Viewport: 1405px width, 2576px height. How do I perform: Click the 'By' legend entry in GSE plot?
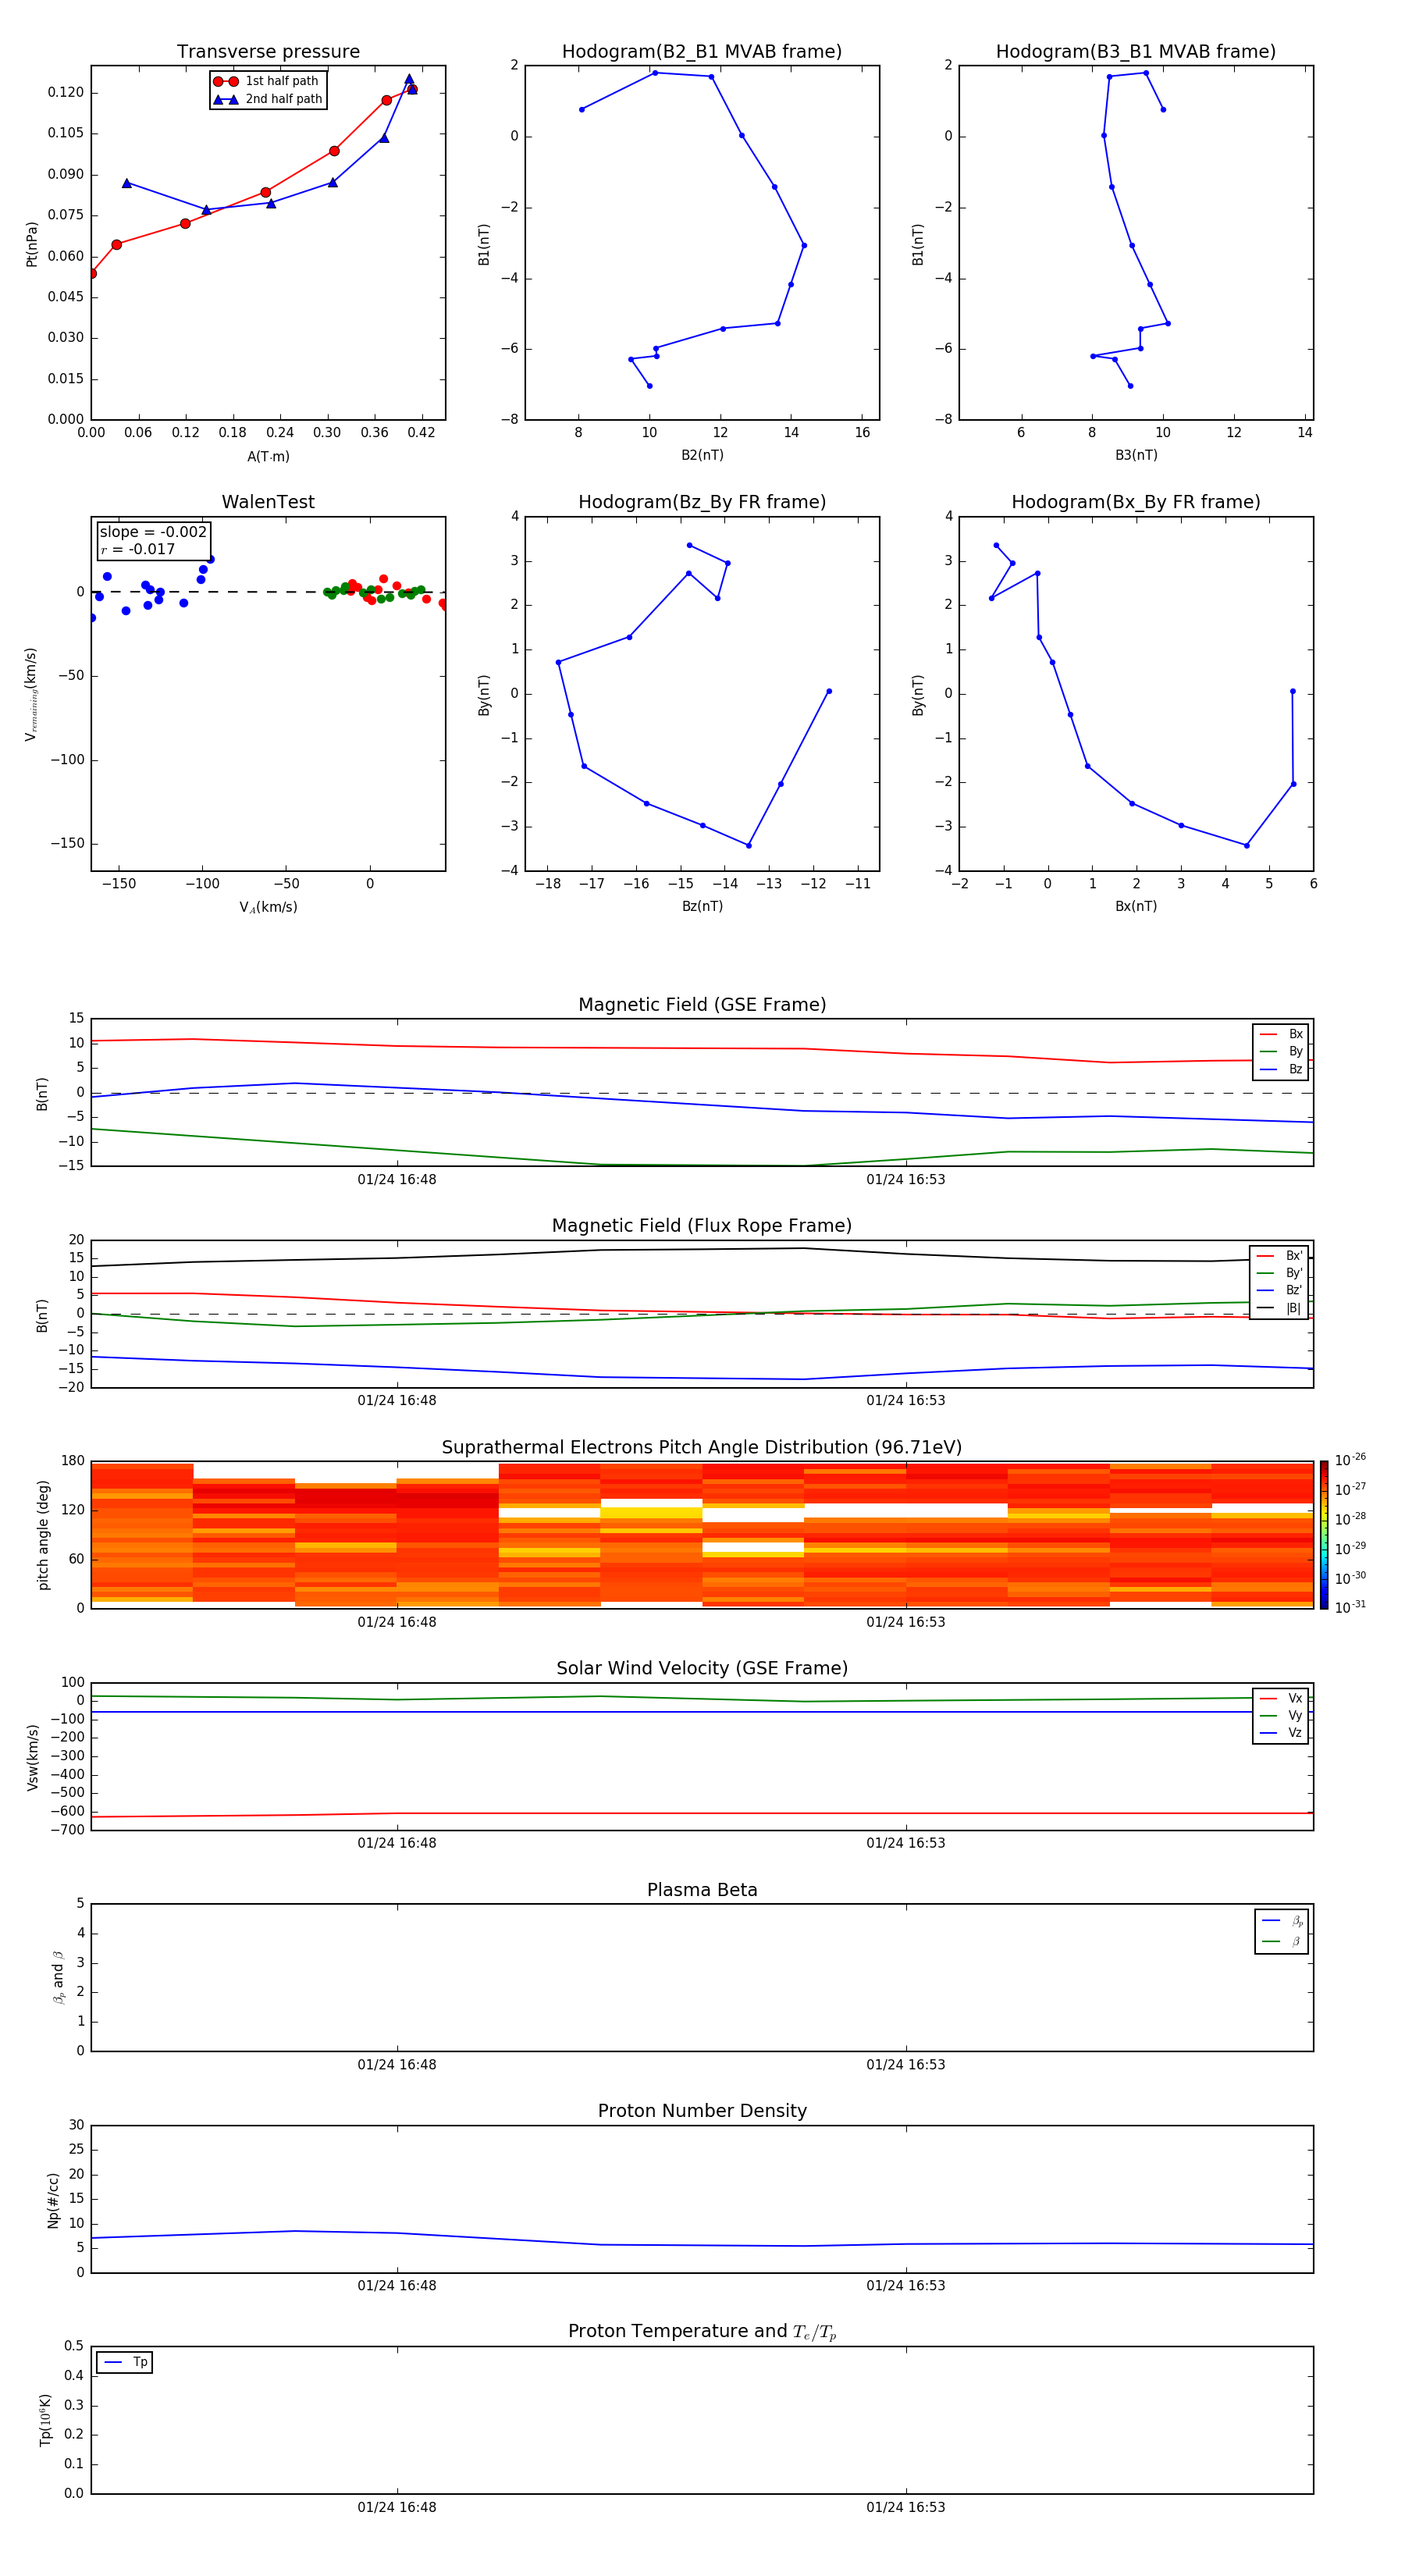tap(1281, 1051)
